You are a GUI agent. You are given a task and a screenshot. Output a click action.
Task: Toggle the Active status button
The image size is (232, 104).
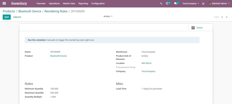200,28
